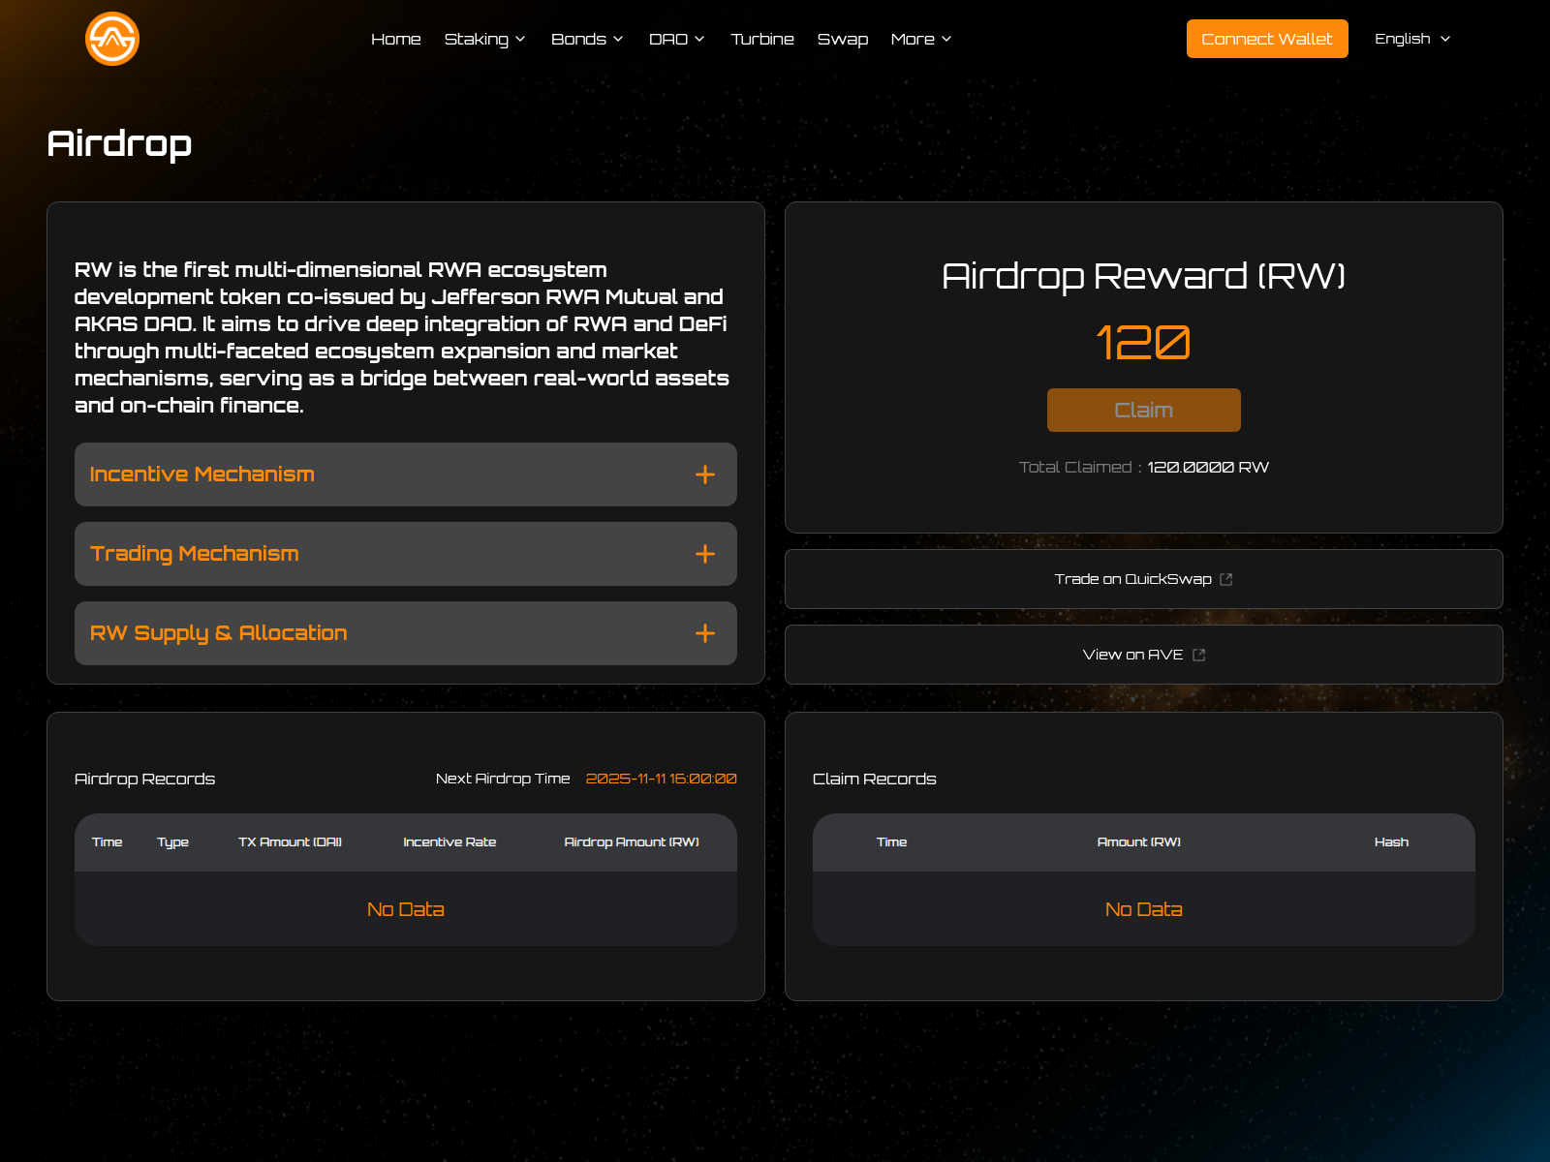Screen dimensions: 1550x1162
Task: Open the Bonds dropdown menu
Action: tap(586, 39)
